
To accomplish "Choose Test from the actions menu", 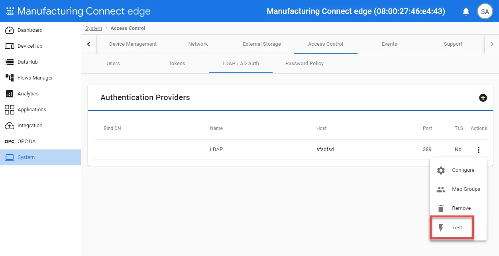I will (x=458, y=228).
